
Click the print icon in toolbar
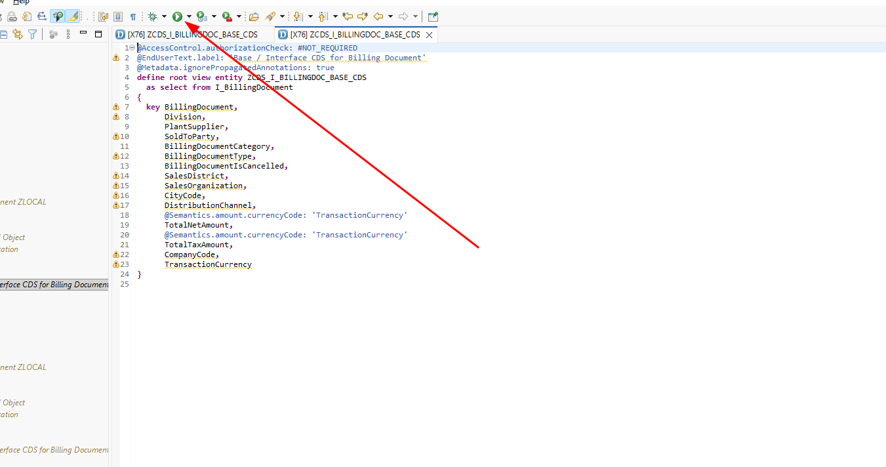pos(12,16)
